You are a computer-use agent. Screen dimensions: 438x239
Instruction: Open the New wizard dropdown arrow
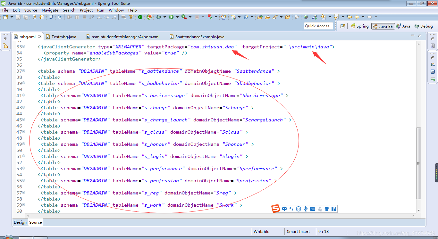coord(12,17)
